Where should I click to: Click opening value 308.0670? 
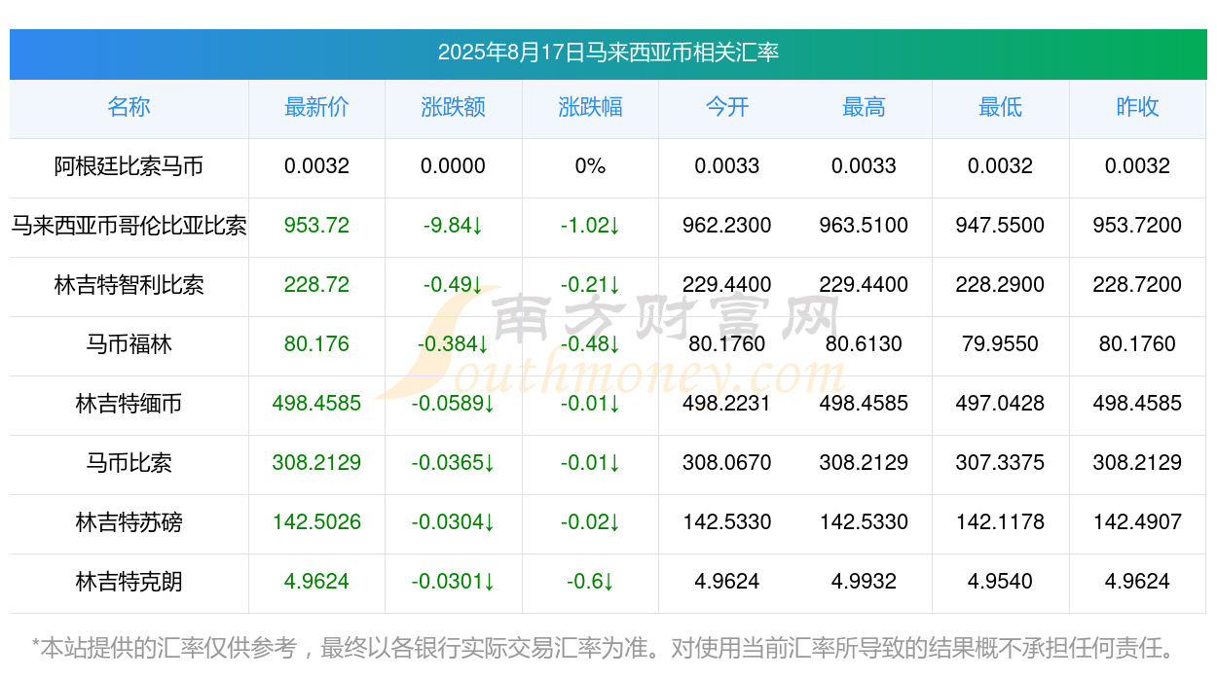(727, 463)
